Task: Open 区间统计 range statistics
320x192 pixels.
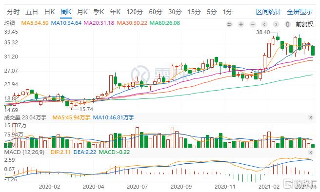Action: coord(269,12)
